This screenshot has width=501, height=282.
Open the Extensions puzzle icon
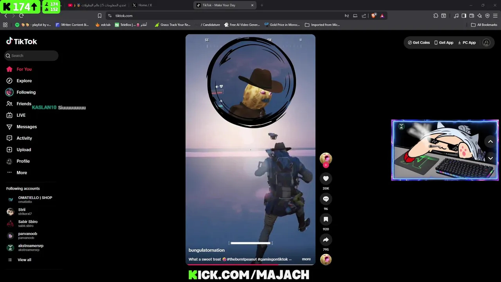point(436,16)
